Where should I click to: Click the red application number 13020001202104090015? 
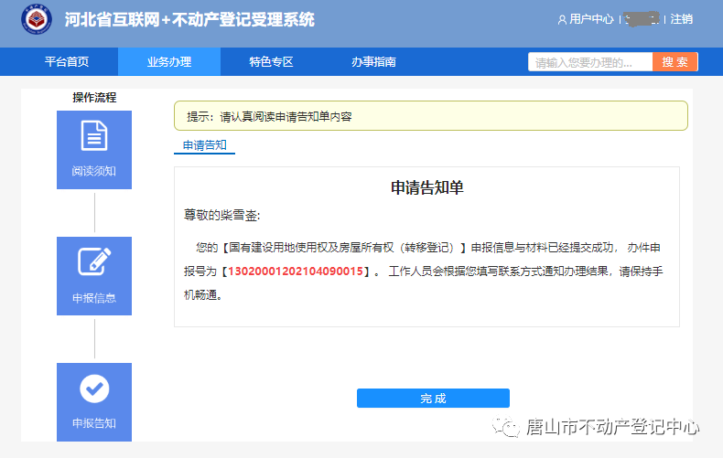[x=297, y=272]
